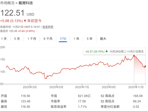Open the 免责声明 link
Image resolution: width=148 pixels, height=111 pixels.
48,27
